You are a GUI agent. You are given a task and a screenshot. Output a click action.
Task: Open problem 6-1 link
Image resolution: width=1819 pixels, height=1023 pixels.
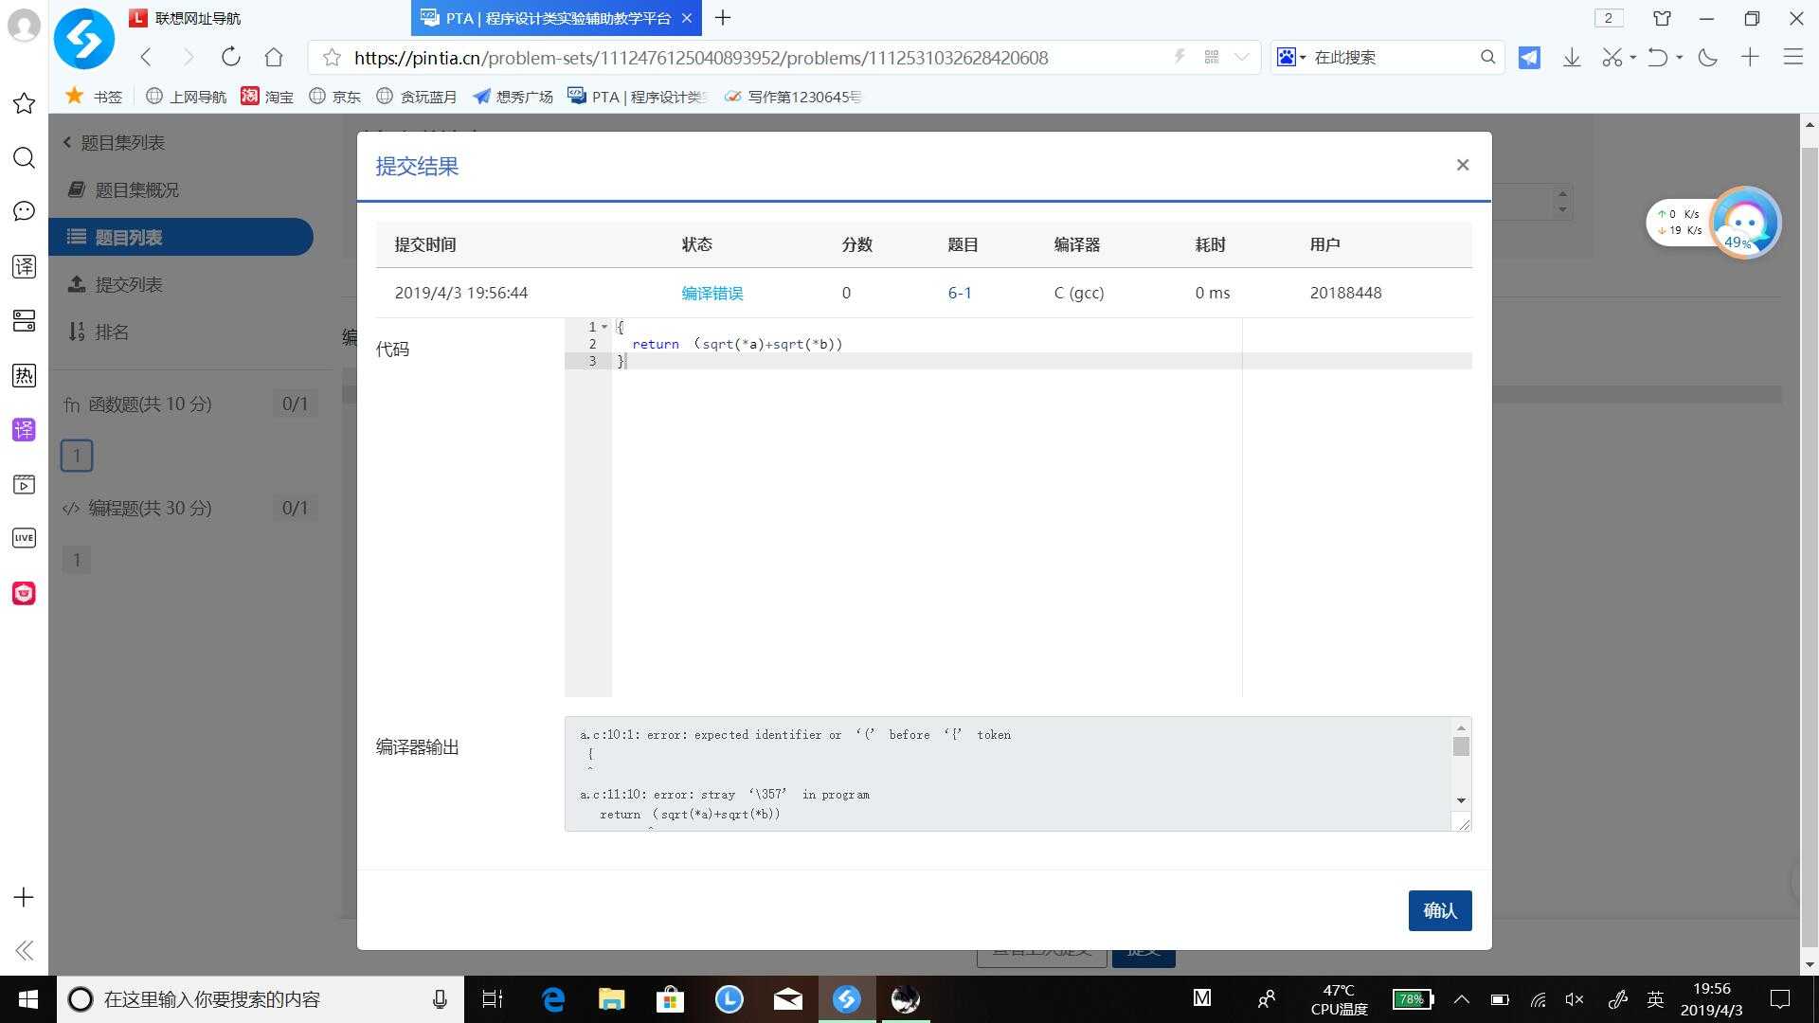(960, 293)
